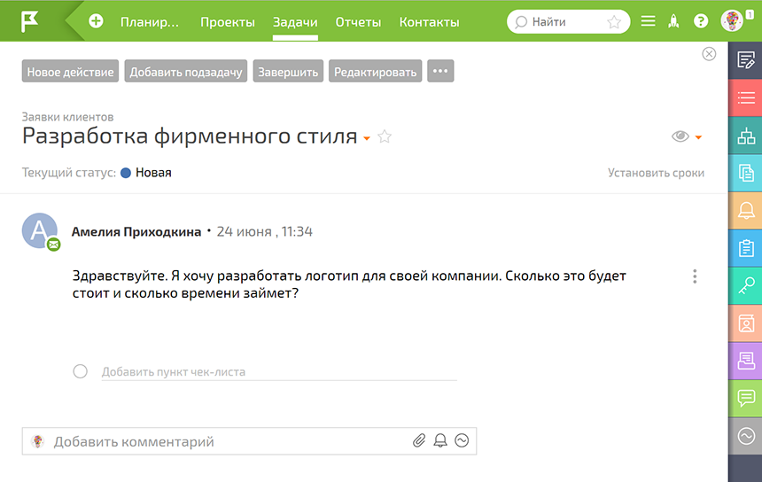Open the bell notifications panel in sidebar
The width and height of the screenshot is (762, 482).
click(745, 210)
